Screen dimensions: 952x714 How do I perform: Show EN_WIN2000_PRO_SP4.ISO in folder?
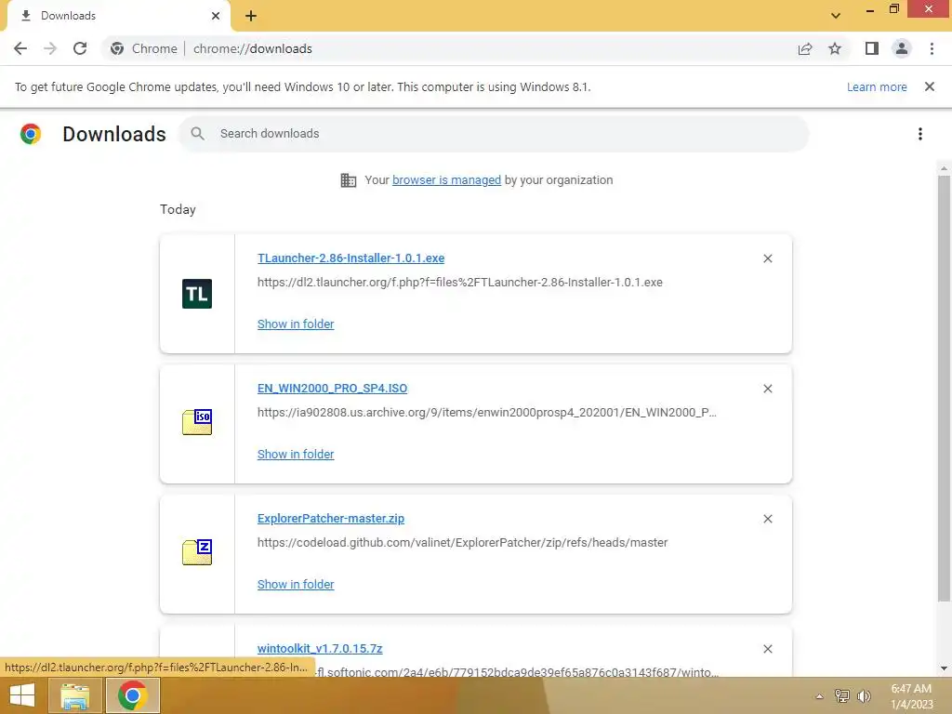296,454
